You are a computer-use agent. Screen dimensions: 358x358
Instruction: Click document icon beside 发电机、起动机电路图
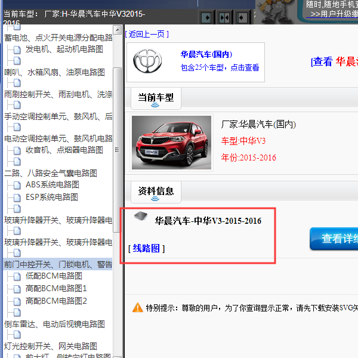pos(17,50)
